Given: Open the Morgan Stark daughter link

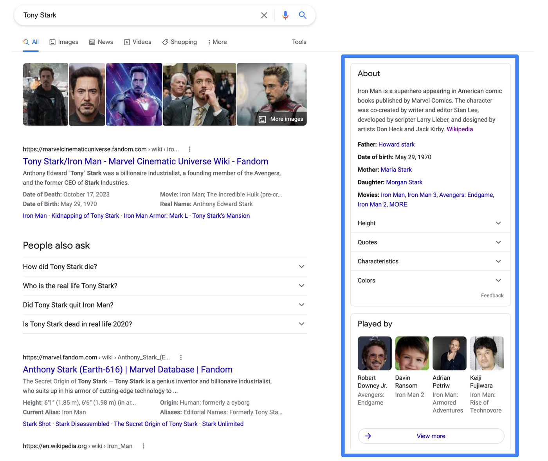Looking at the screenshot, I should click(x=404, y=182).
